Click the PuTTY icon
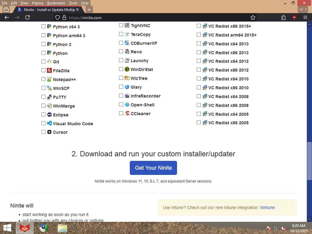This screenshot has height=234, width=312. (x=49, y=97)
